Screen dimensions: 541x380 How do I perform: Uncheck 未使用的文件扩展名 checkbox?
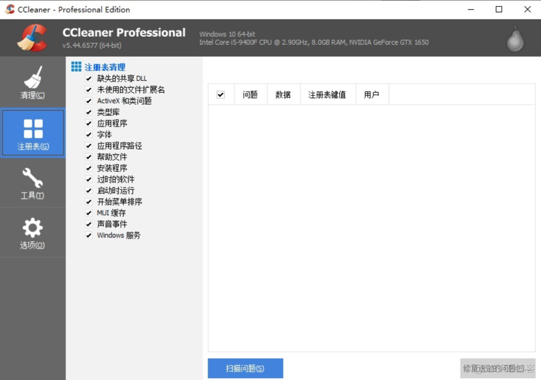pyautogui.click(x=89, y=90)
